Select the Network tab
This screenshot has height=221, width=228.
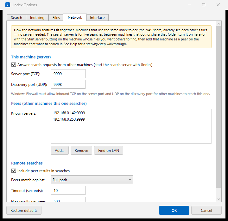tap(75, 17)
